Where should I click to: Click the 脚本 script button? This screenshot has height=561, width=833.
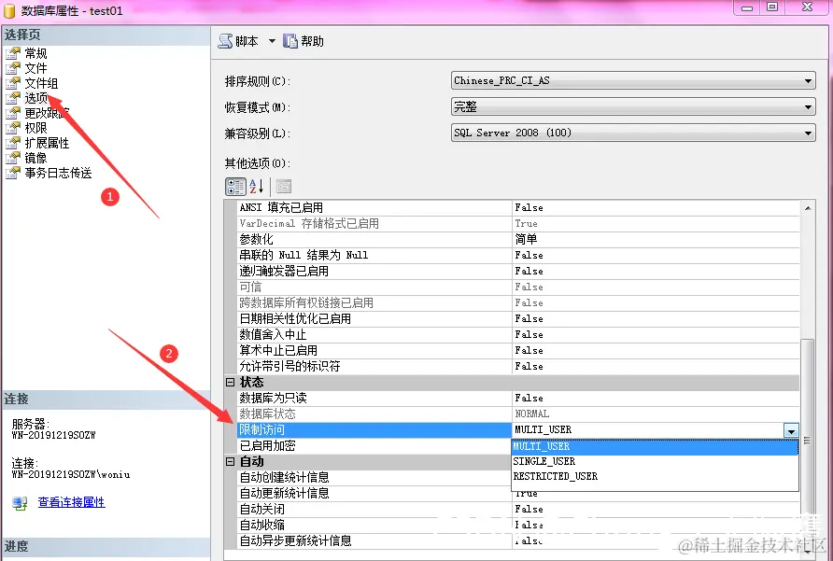(238, 41)
